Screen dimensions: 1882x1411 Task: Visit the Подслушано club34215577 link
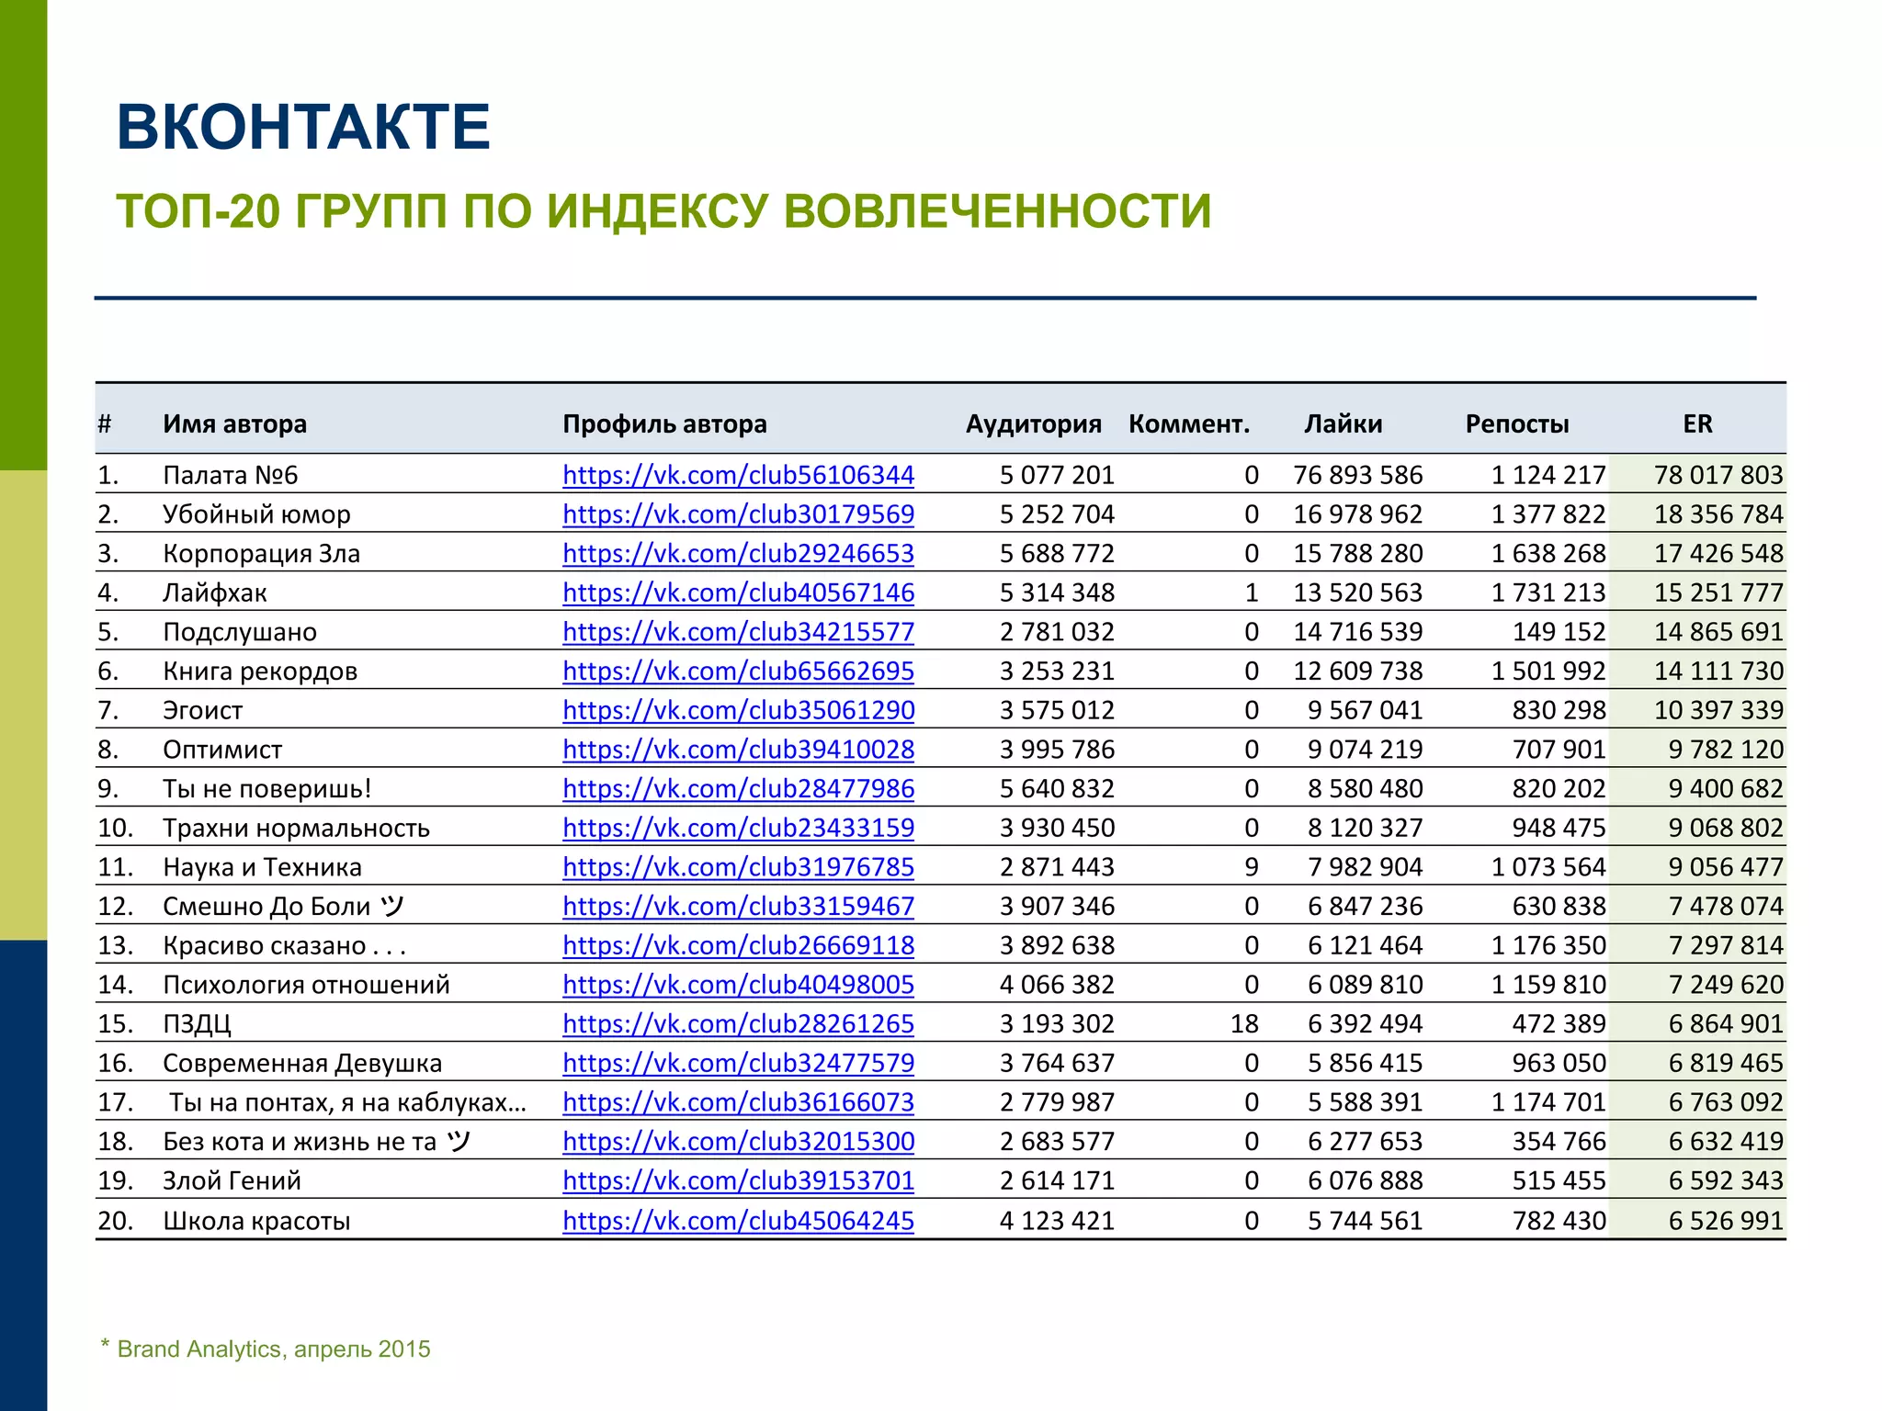pos(738,632)
